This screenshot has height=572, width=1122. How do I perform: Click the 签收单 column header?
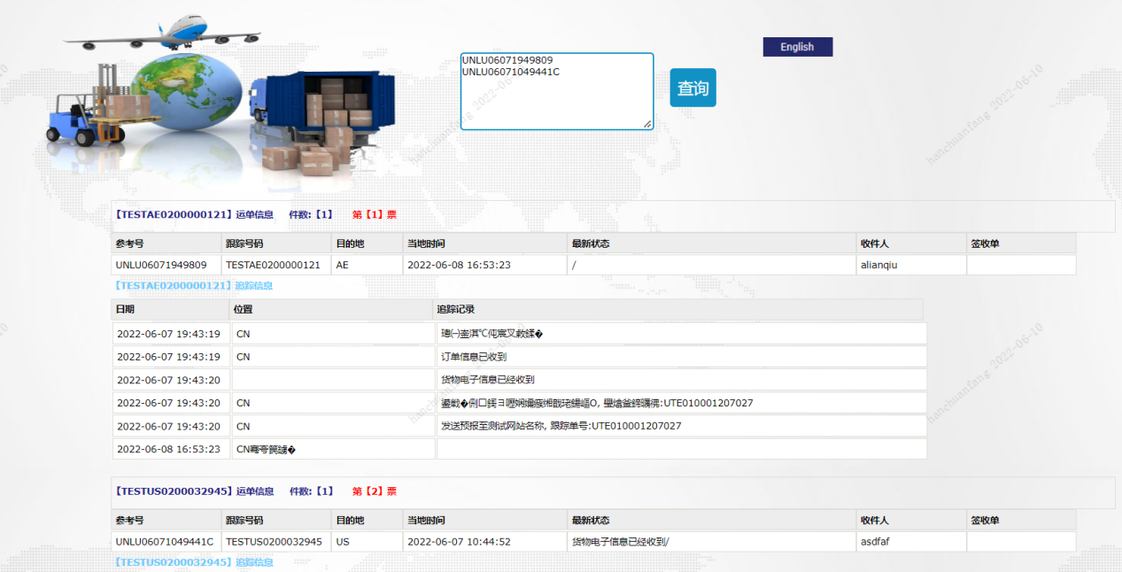pyautogui.click(x=983, y=243)
